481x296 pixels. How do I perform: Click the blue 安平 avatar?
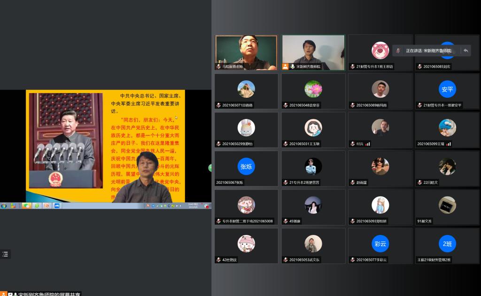coord(447,89)
